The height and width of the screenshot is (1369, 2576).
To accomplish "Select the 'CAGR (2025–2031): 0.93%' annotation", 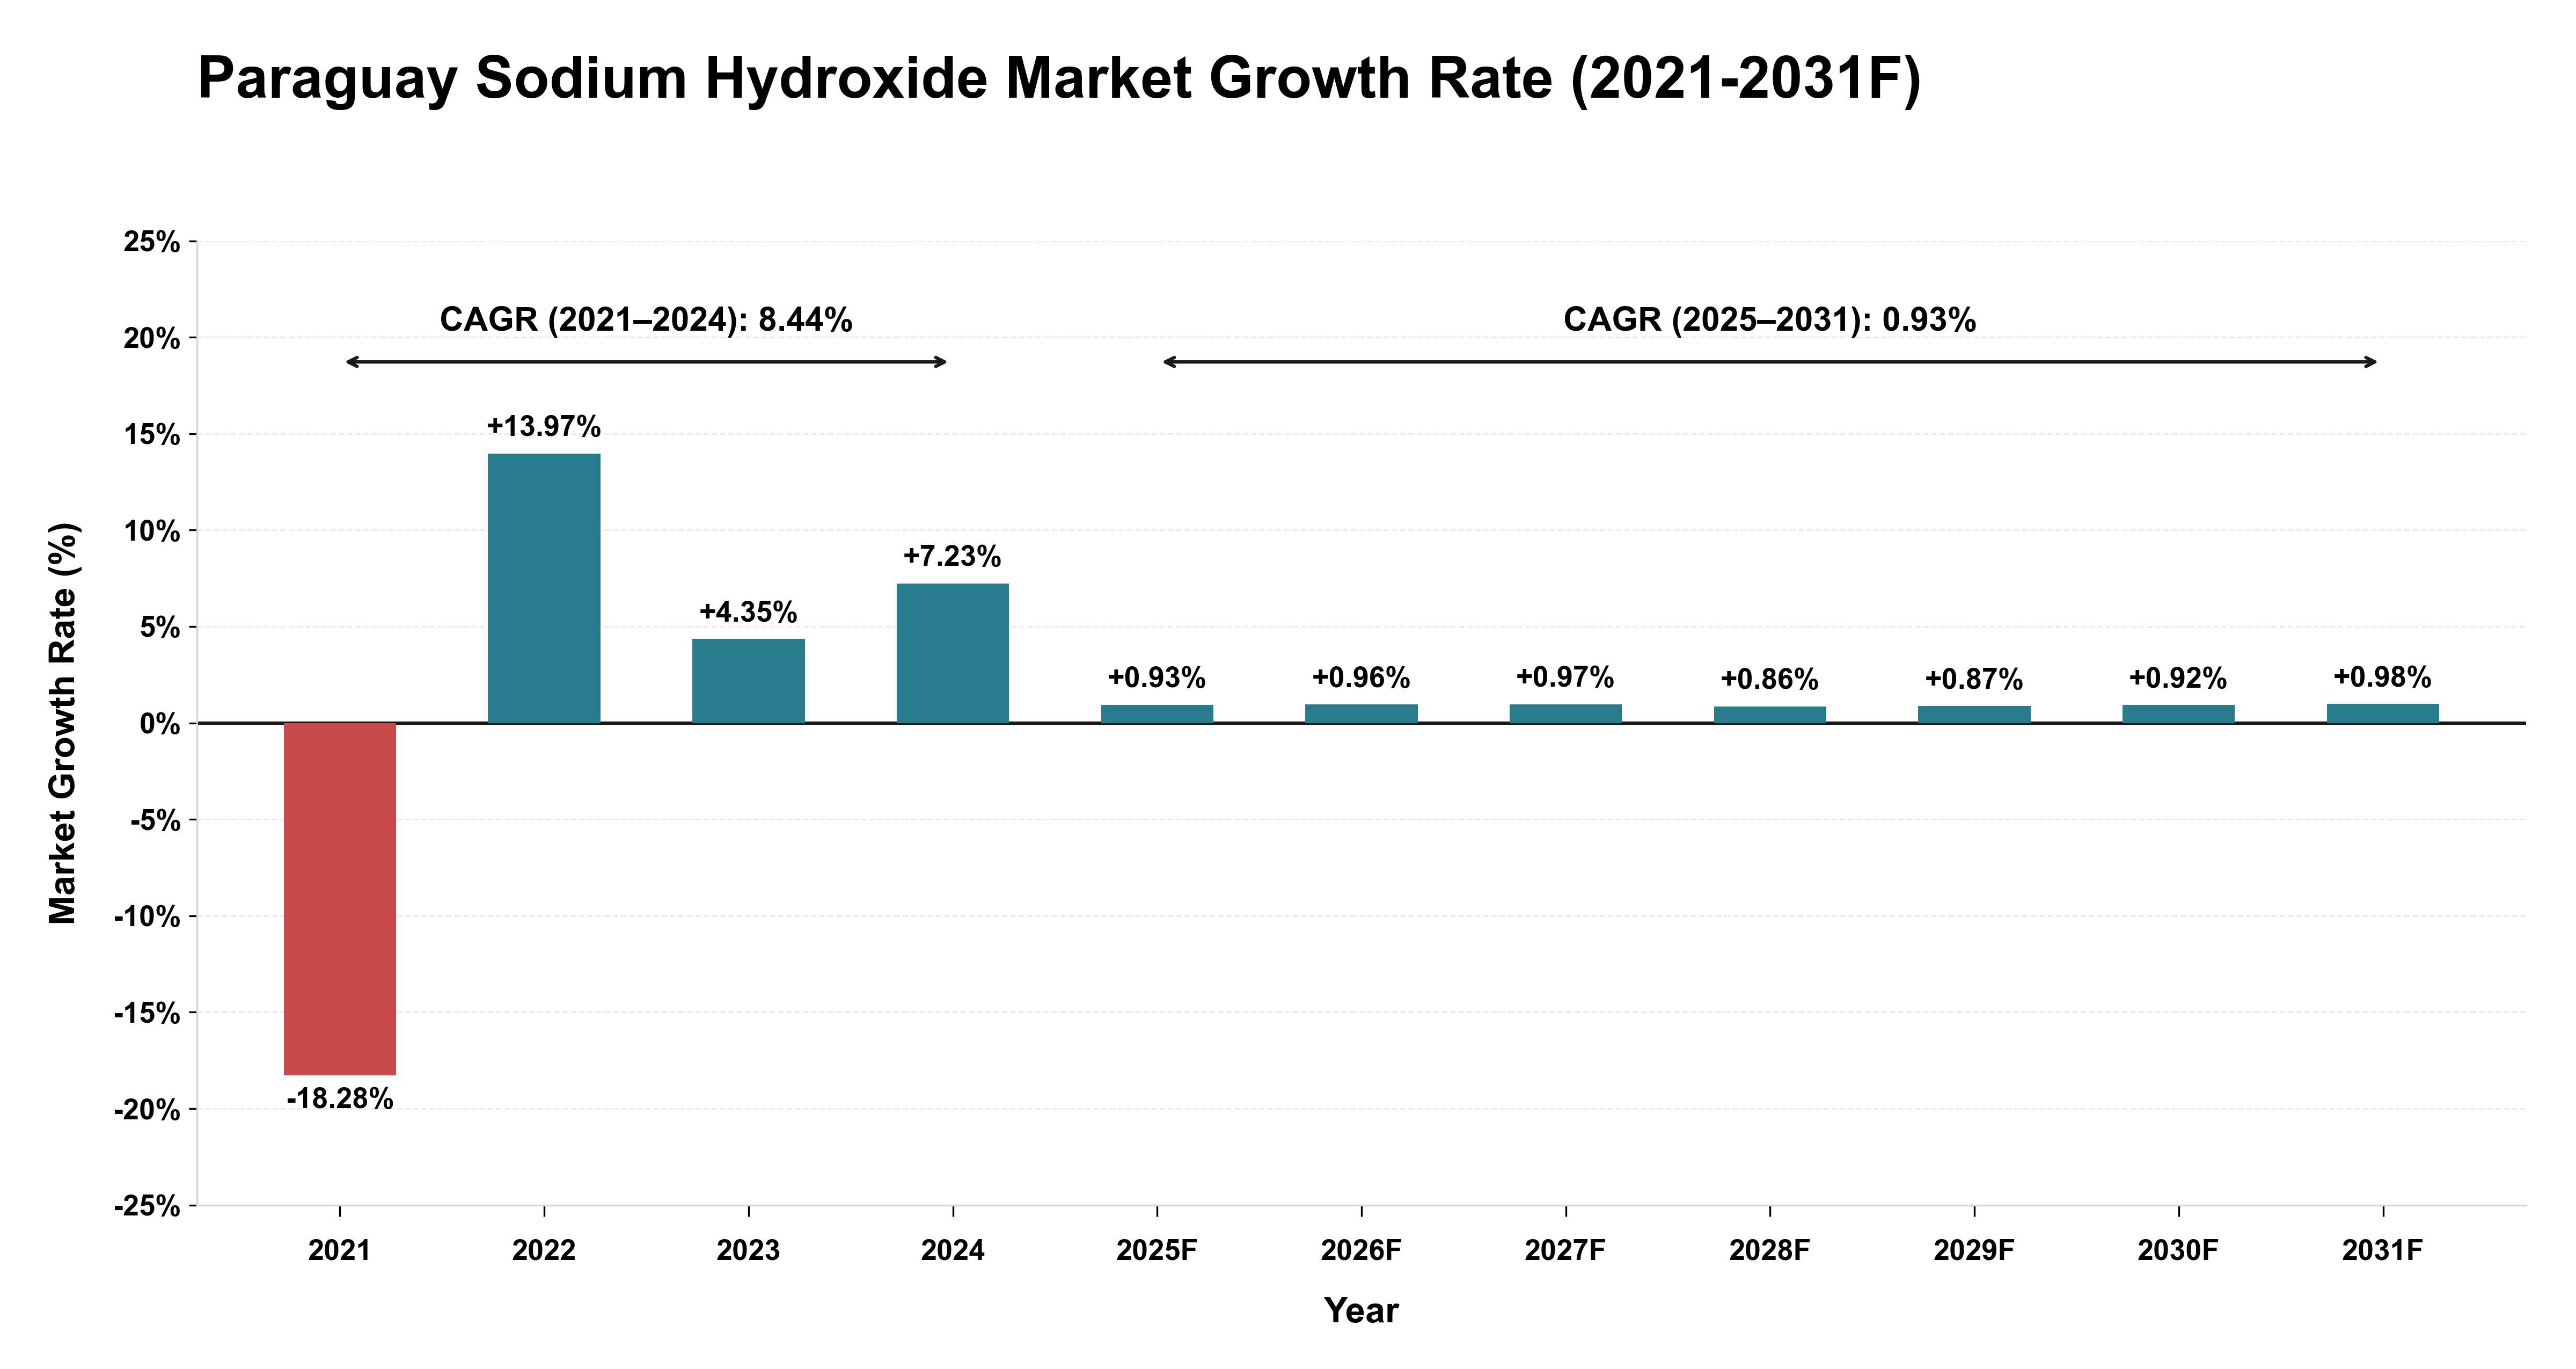I will click(1769, 320).
